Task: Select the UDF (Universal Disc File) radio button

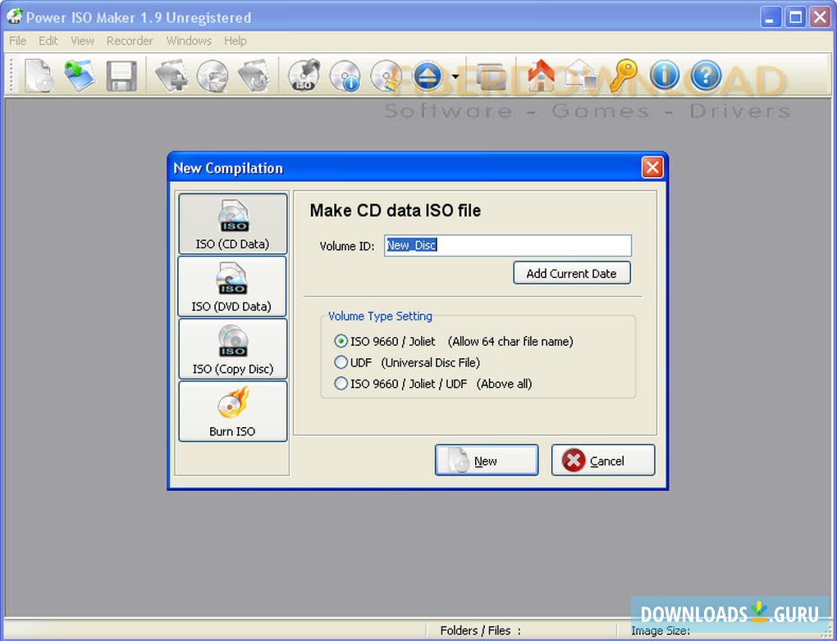Action: point(341,362)
